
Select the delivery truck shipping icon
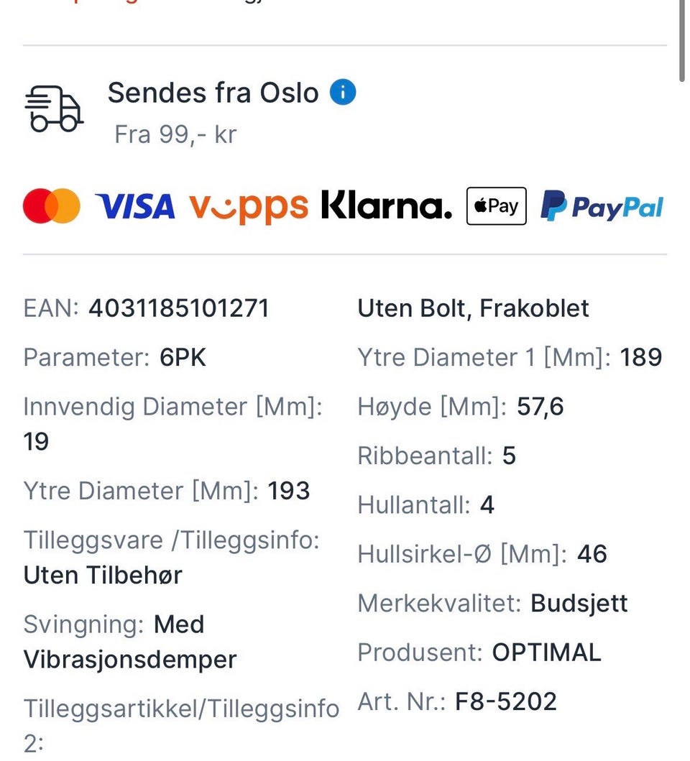pos(54,109)
